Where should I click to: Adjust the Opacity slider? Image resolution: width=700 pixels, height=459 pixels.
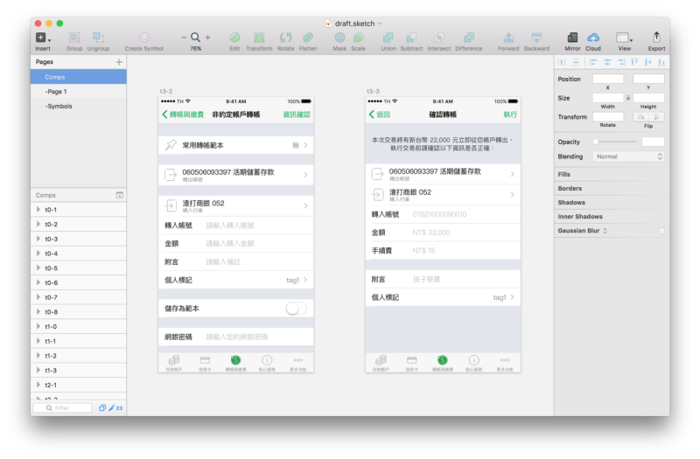pos(597,142)
